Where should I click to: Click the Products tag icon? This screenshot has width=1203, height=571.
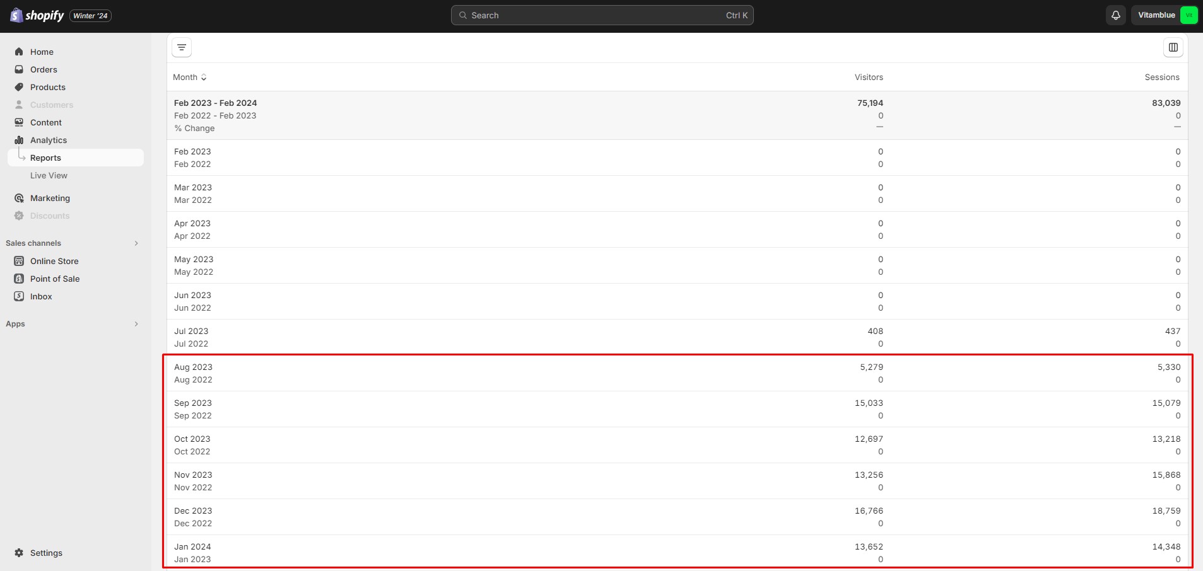19,87
